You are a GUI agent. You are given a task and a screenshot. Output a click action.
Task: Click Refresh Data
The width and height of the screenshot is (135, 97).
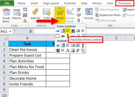pyautogui.click(x=106, y=21)
